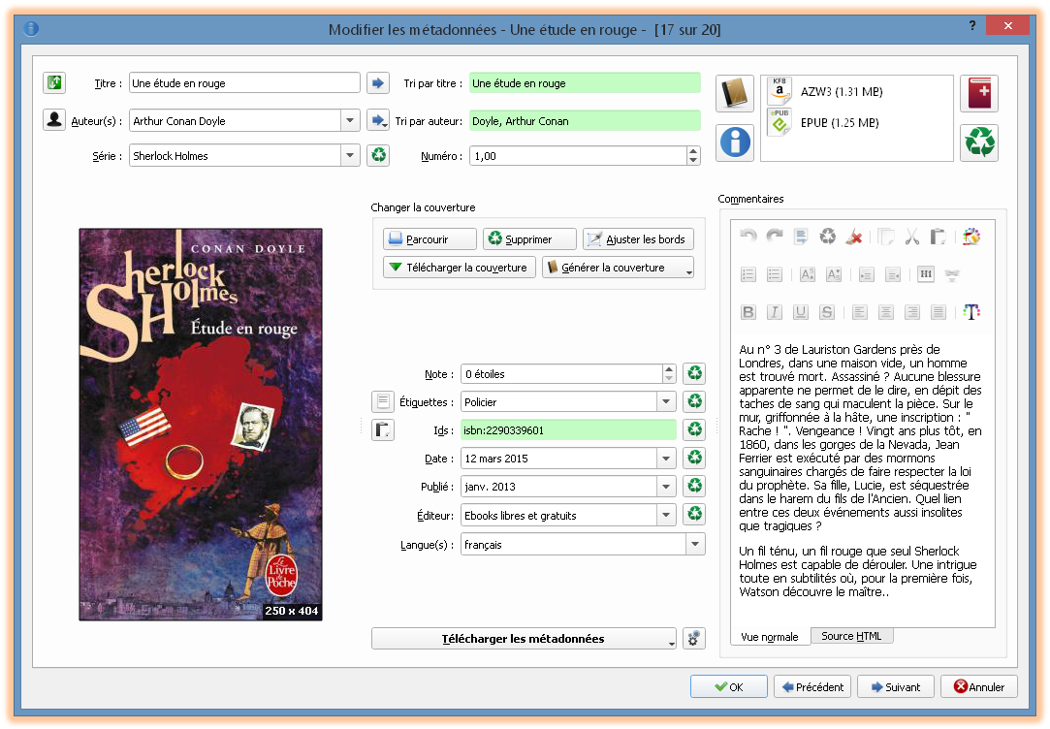Select the EPUB format in the list

(856, 123)
